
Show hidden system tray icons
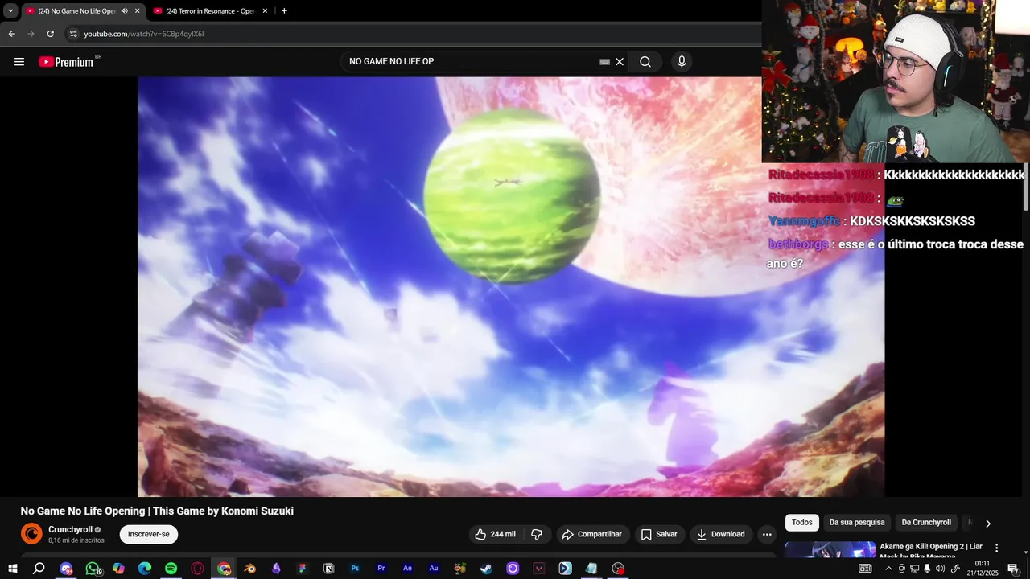click(889, 569)
